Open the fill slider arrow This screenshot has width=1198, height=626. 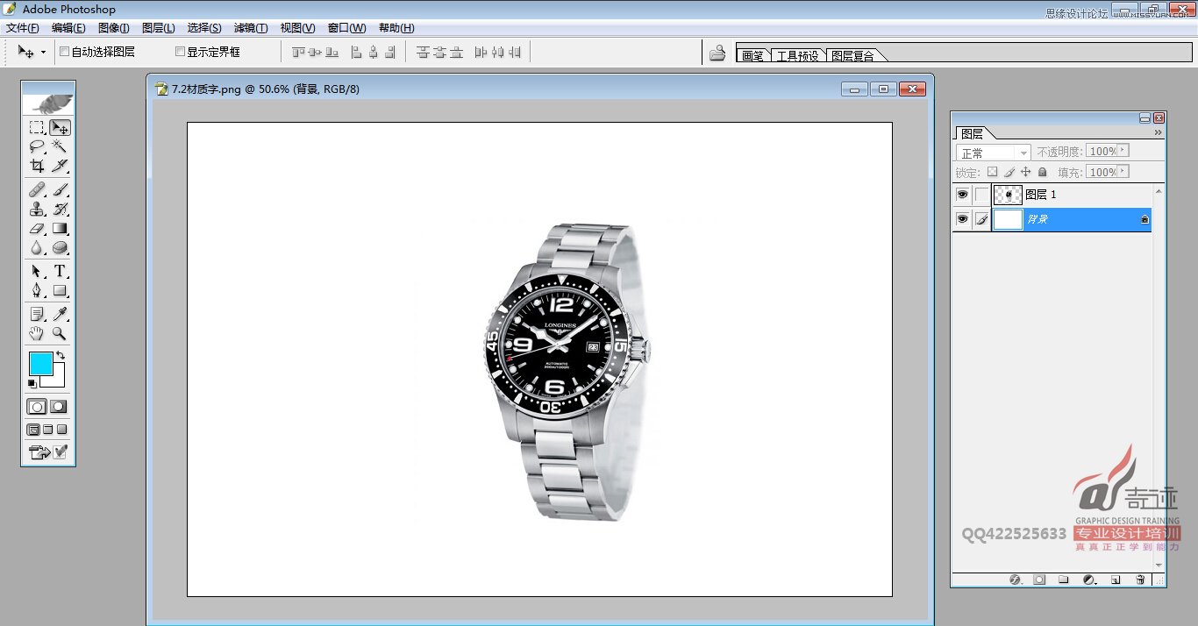coord(1123,172)
